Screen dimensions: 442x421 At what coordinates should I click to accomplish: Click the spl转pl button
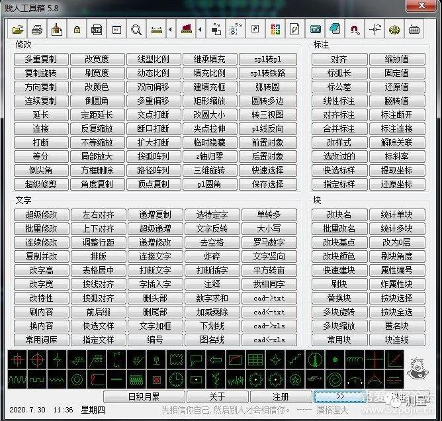point(268,59)
